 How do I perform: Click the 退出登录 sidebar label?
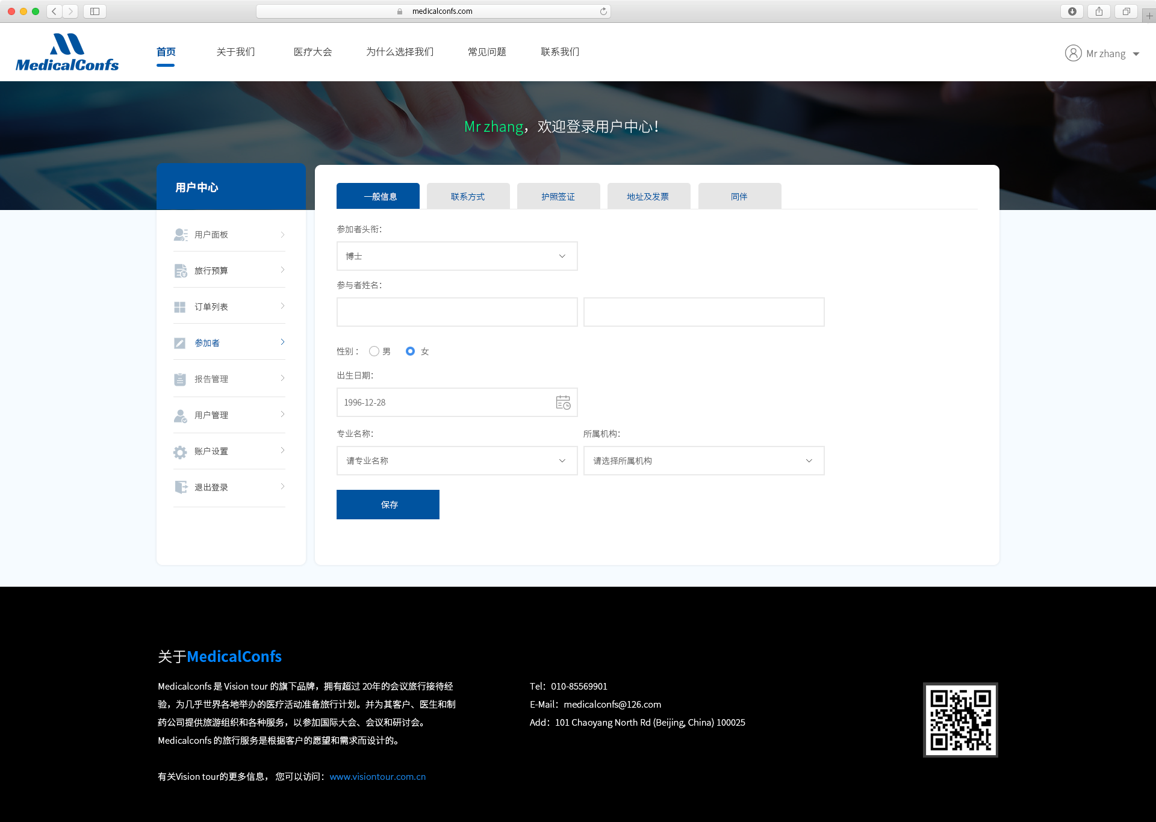pyautogui.click(x=211, y=487)
